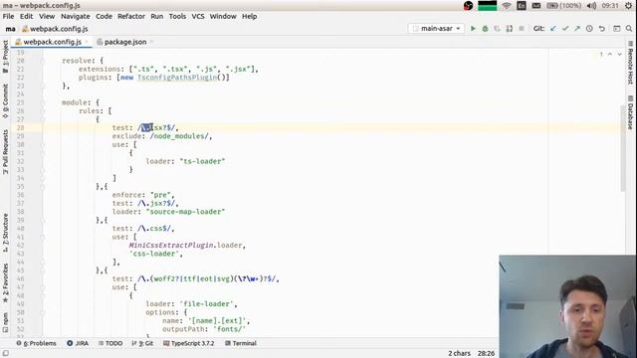Open the Edit menu
The height and width of the screenshot is (358, 637).
click(x=26, y=16)
